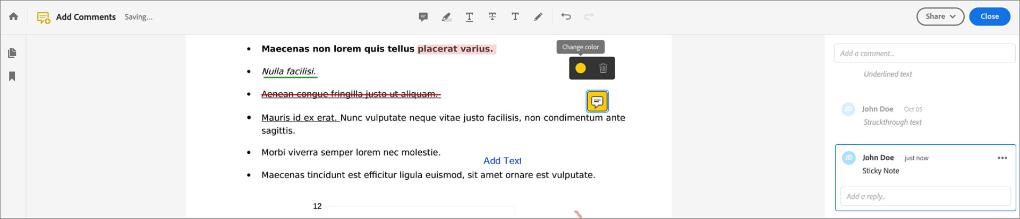Select the yellow sticky note on page
The height and width of the screenshot is (219, 1020).
(x=597, y=101)
